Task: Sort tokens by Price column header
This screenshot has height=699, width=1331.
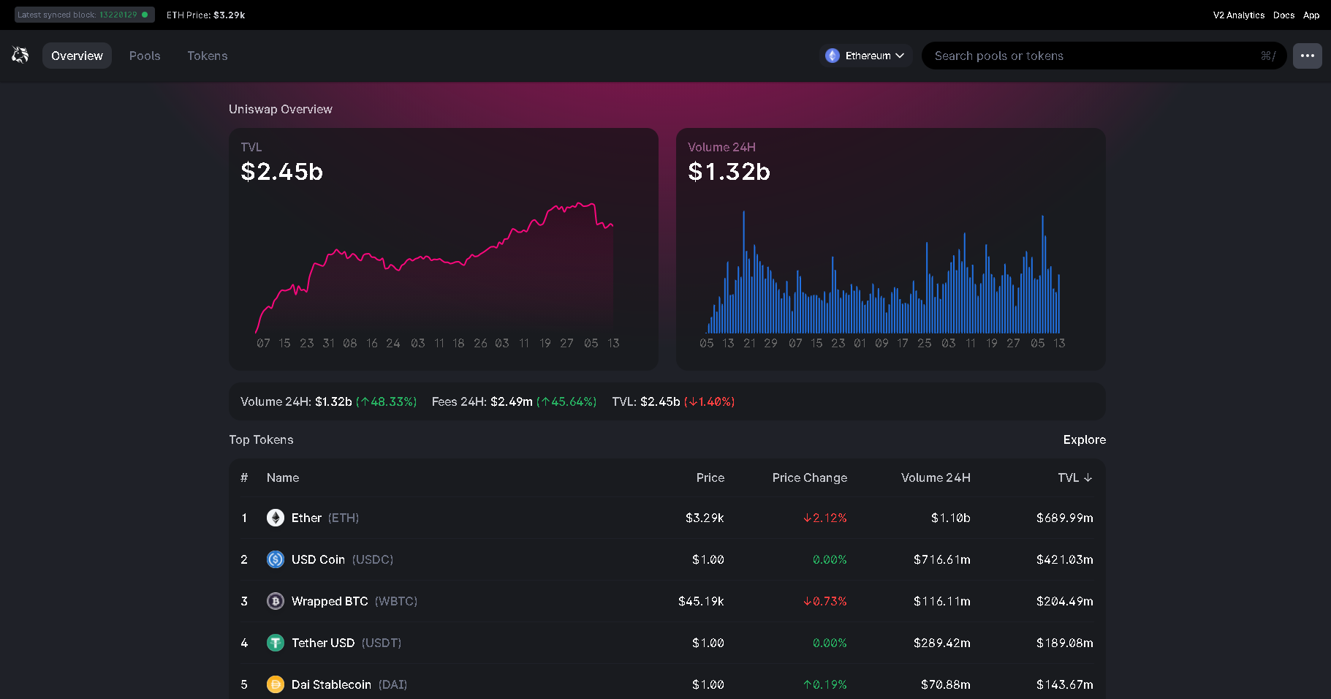Action: pyautogui.click(x=710, y=477)
